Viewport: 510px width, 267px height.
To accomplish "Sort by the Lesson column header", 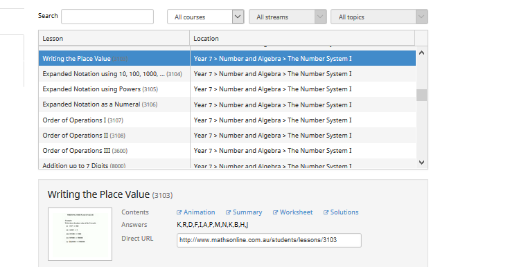I will click(114, 38).
